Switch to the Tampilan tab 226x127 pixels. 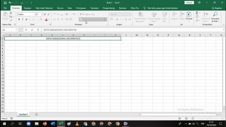point(94,8)
